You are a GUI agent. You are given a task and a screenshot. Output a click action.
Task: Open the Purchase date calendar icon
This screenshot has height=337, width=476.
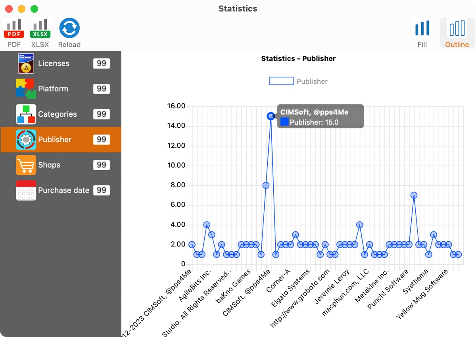coord(26,191)
